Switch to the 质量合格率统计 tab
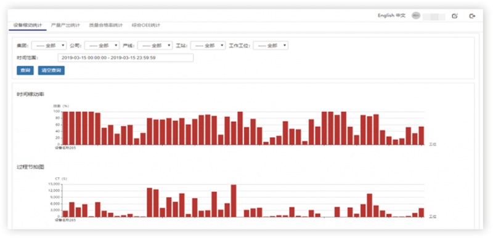This screenshot has width=493, height=238. (105, 25)
